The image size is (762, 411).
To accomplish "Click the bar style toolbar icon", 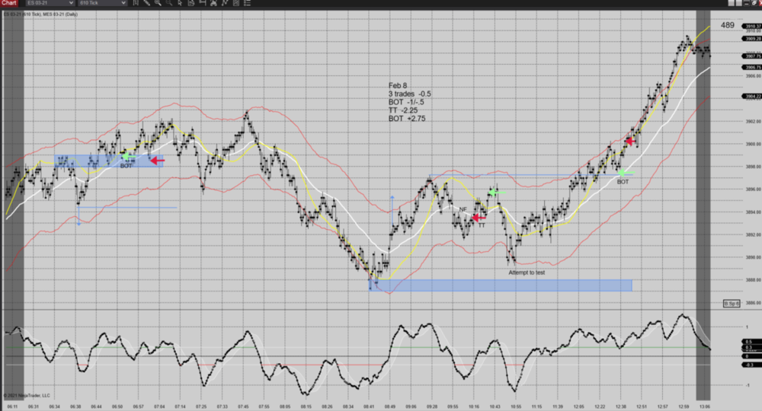I will [136, 3].
